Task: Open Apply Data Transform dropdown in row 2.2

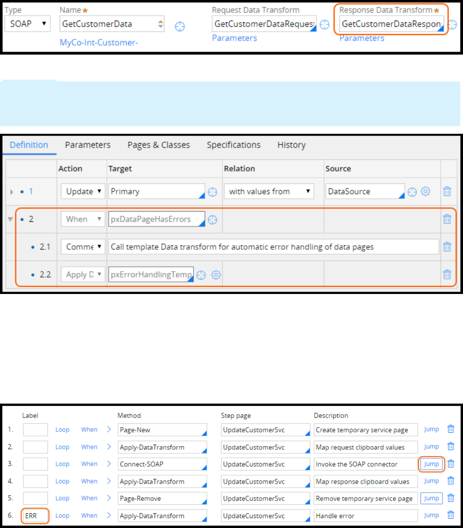Action: click(x=83, y=274)
